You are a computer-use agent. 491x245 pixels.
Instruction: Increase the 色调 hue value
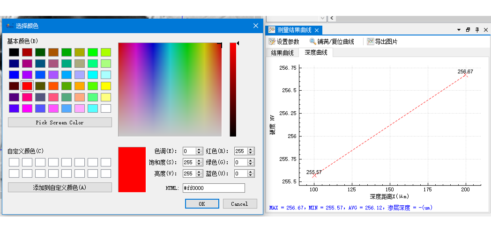199,149
